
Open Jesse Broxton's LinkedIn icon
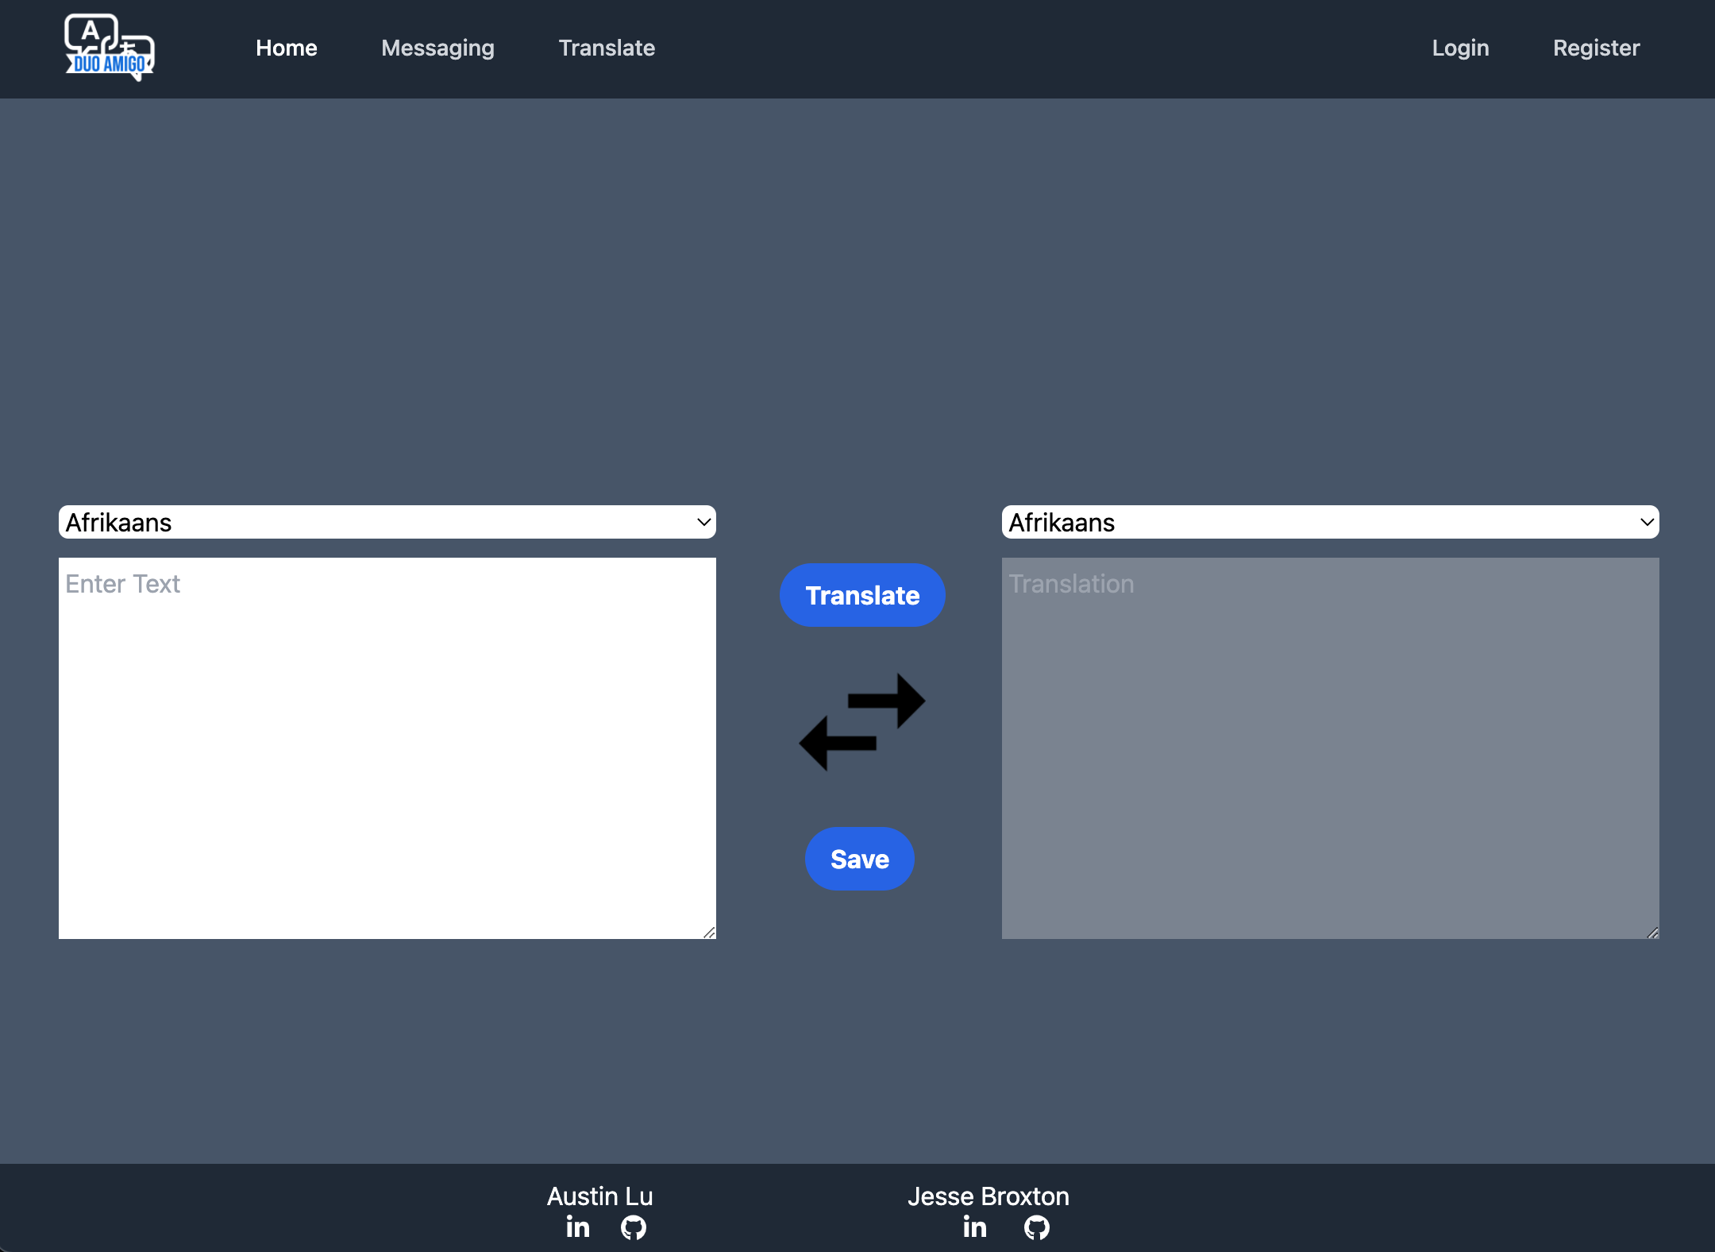(974, 1227)
